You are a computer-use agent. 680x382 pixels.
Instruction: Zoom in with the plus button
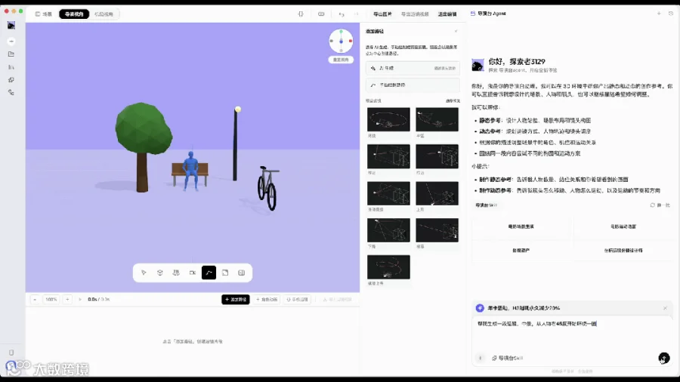coord(67,299)
